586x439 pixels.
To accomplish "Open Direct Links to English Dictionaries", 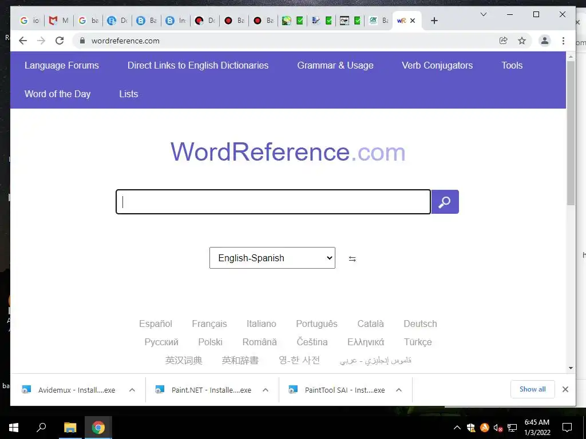I will 198,65.
